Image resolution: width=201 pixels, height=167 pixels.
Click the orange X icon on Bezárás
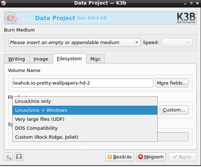coord(110,157)
